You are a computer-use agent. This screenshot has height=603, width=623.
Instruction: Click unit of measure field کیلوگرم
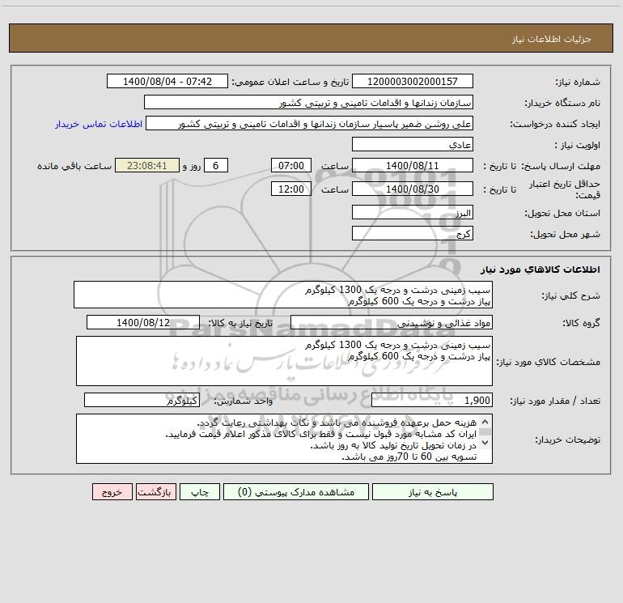coord(142,401)
